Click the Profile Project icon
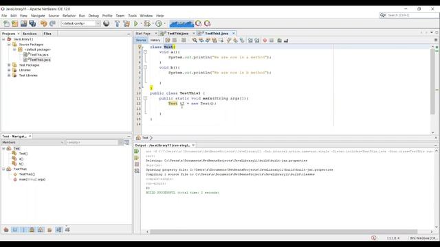Viewport: 440px width, 247px height. (159, 24)
